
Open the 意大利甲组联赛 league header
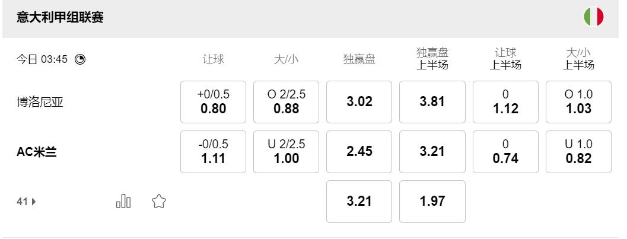(61, 18)
